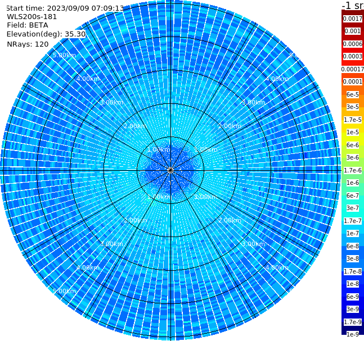
Task: Choose the 3e-7 cyan colorbar label
Action: coord(353,208)
